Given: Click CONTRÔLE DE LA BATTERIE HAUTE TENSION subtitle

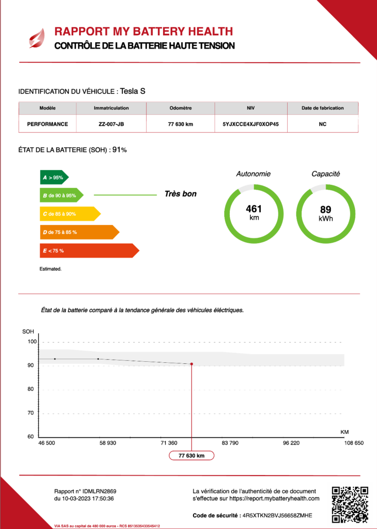Looking at the screenshot, I should [145, 46].
